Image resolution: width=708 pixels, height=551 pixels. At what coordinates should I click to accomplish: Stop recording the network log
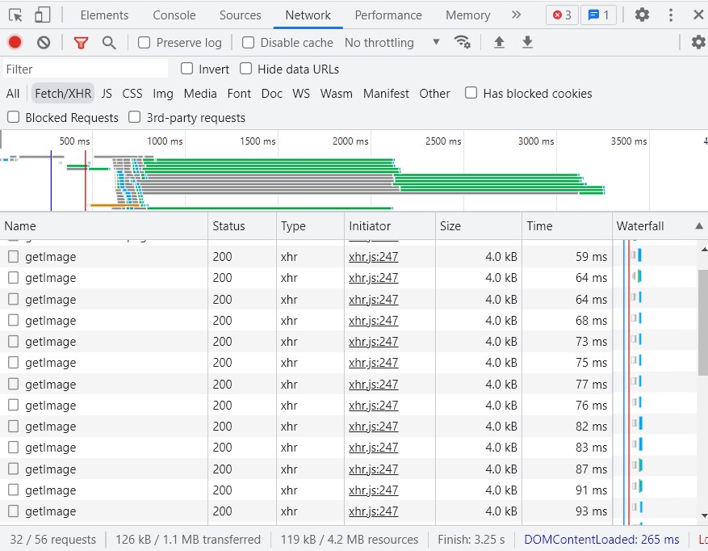pyautogui.click(x=15, y=43)
